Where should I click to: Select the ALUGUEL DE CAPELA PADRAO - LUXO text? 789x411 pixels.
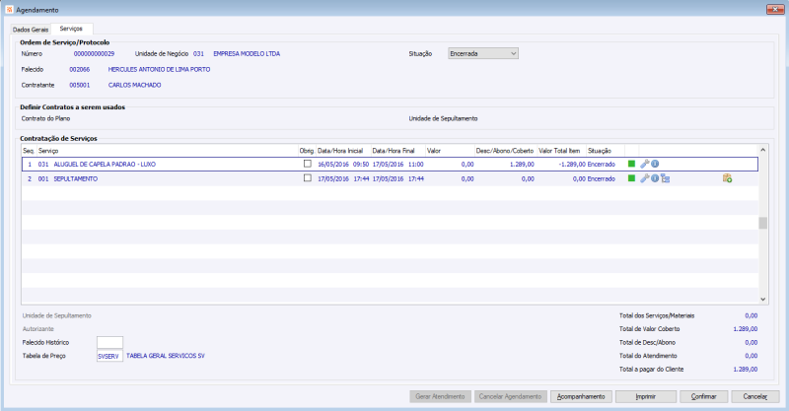(x=105, y=164)
